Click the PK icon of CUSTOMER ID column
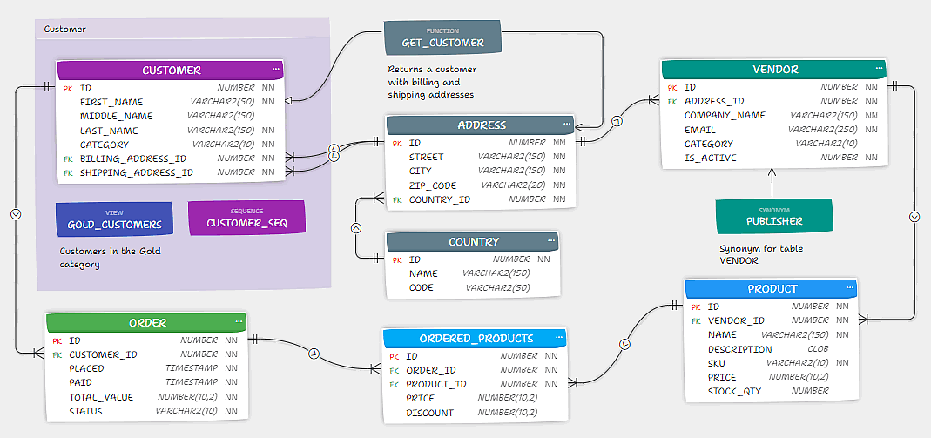931x438 pixels. (67, 88)
